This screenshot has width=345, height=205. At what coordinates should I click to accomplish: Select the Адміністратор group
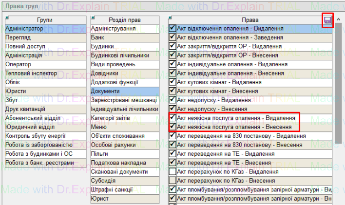click(x=44, y=29)
